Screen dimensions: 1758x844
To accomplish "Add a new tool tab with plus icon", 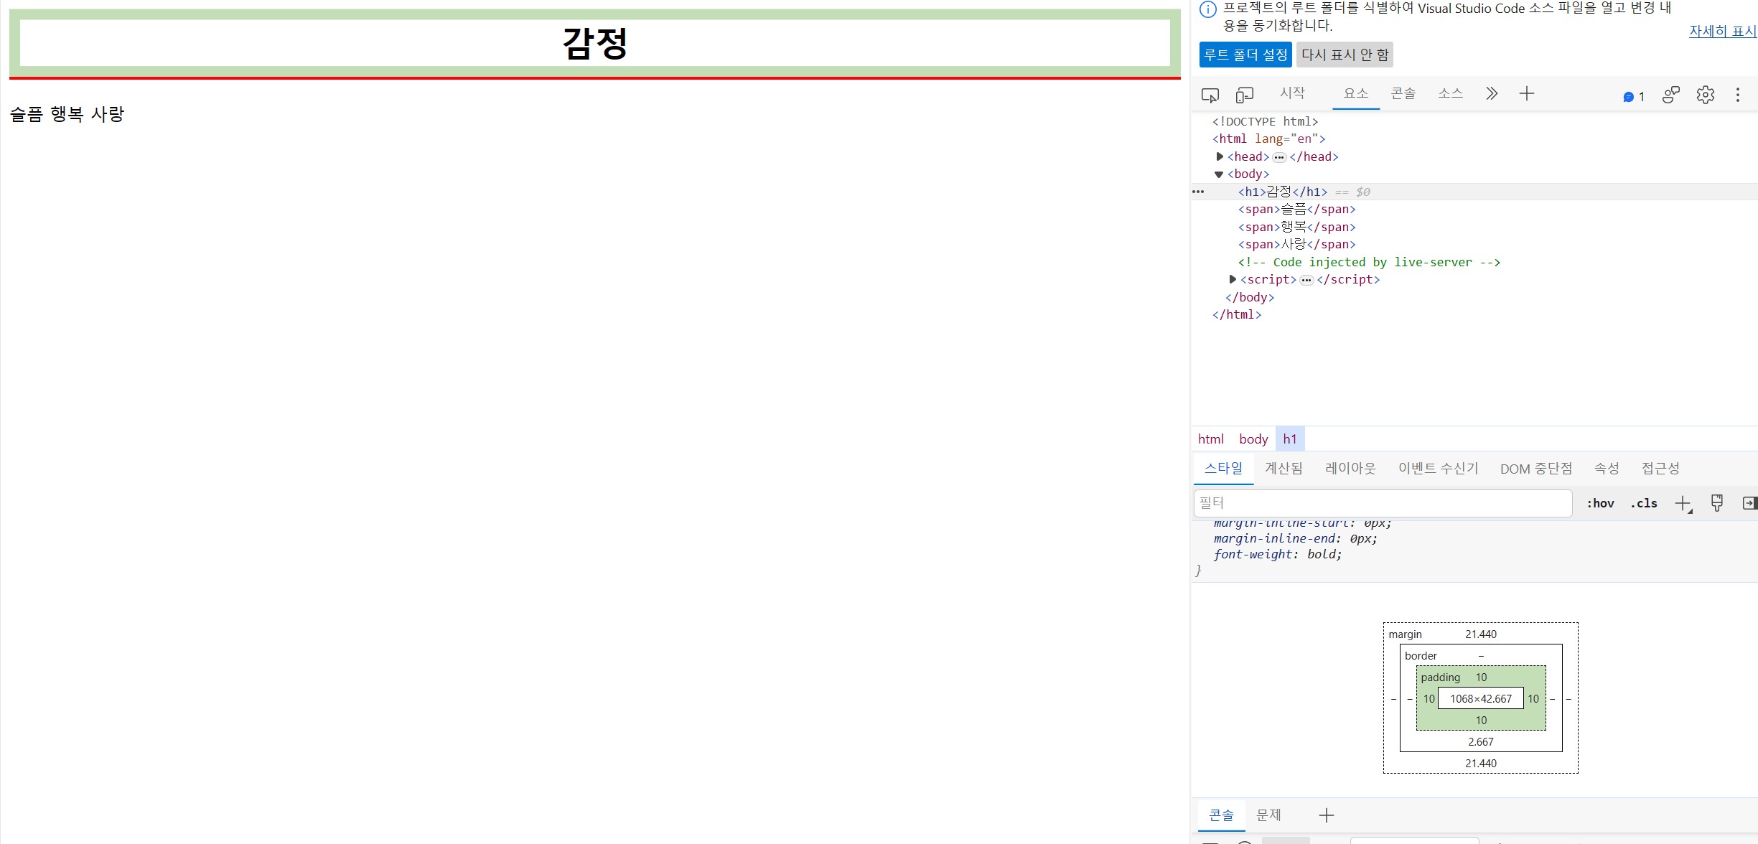I will click(x=1527, y=93).
